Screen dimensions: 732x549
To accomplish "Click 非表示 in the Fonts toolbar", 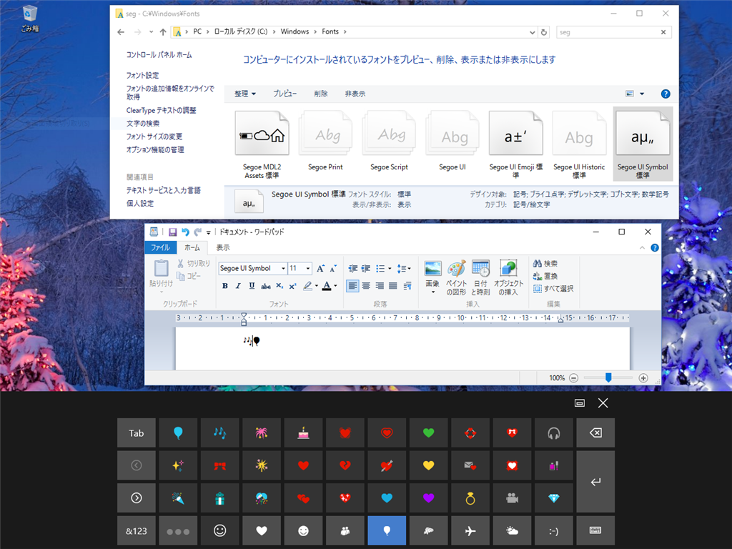I will point(355,94).
